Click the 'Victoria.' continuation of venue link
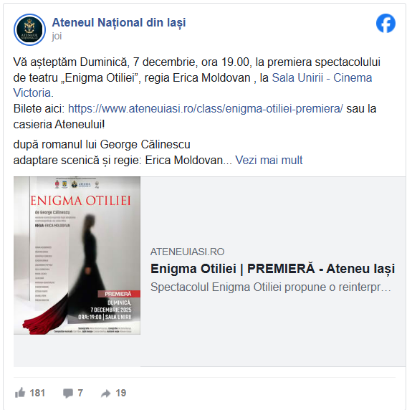The image size is (407, 415). click(x=34, y=93)
